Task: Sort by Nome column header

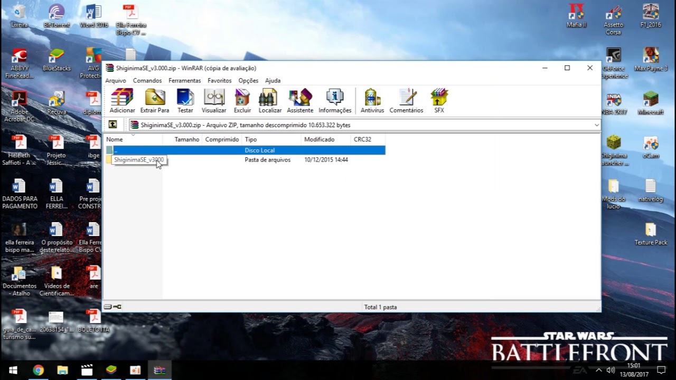Action: click(x=134, y=139)
